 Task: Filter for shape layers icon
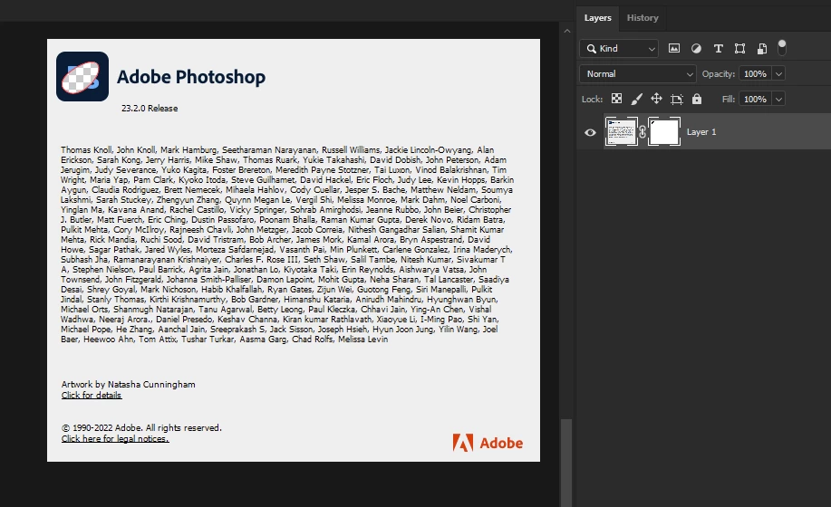[739, 49]
